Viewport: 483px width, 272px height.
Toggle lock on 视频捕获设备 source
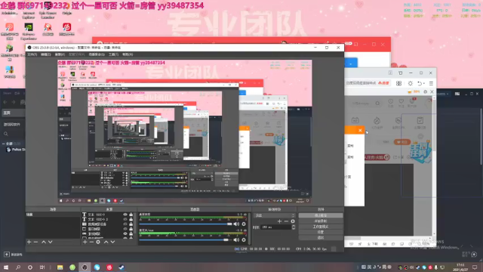tap(131, 224)
